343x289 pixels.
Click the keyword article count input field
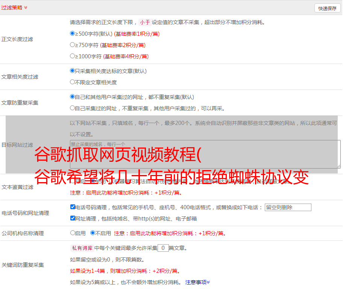click(x=163, y=248)
